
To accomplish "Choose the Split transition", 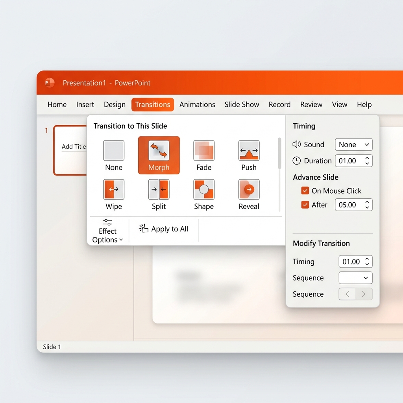I will click(x=159, y=194).
